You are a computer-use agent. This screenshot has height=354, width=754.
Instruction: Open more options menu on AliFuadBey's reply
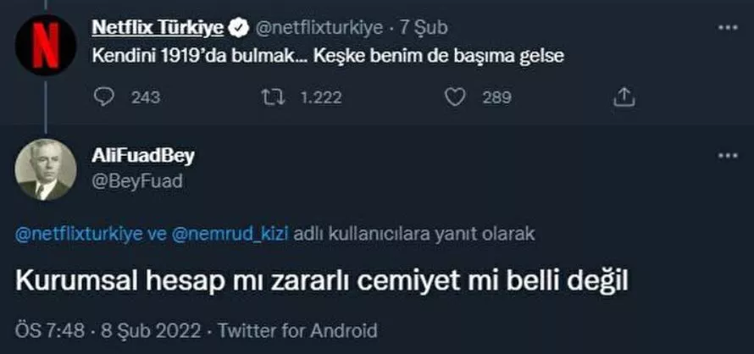727,158
